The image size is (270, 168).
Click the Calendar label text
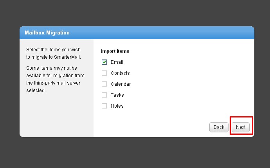click(x=121, y=84)
